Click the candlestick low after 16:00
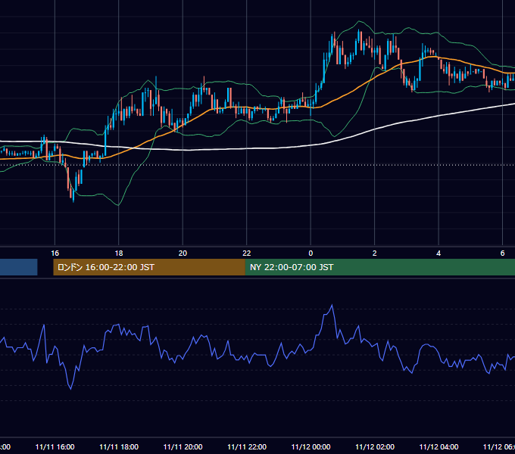The image size is (515, 454). click(x=73, y=197)
